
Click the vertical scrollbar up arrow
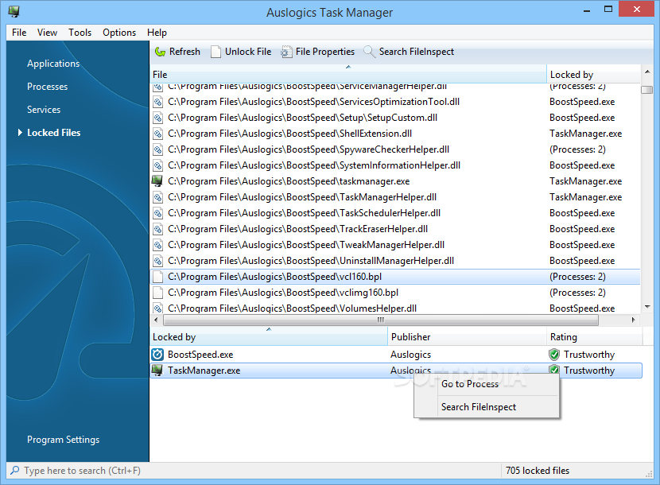(647, 72)
